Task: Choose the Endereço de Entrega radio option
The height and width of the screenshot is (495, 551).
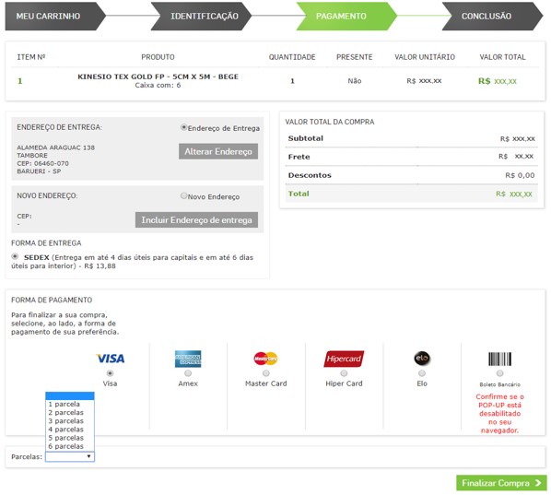Action: (x=183, y=127)
